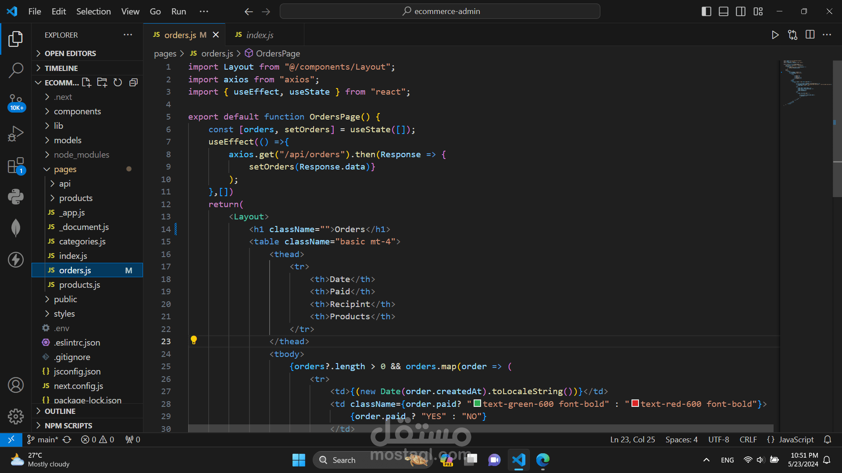Switch to the index.js editor tab

pos(259,35)
